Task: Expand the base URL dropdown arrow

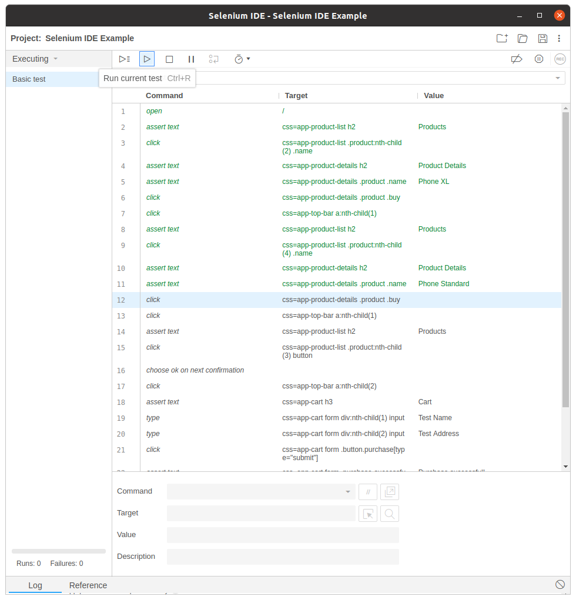Action: 557,78
